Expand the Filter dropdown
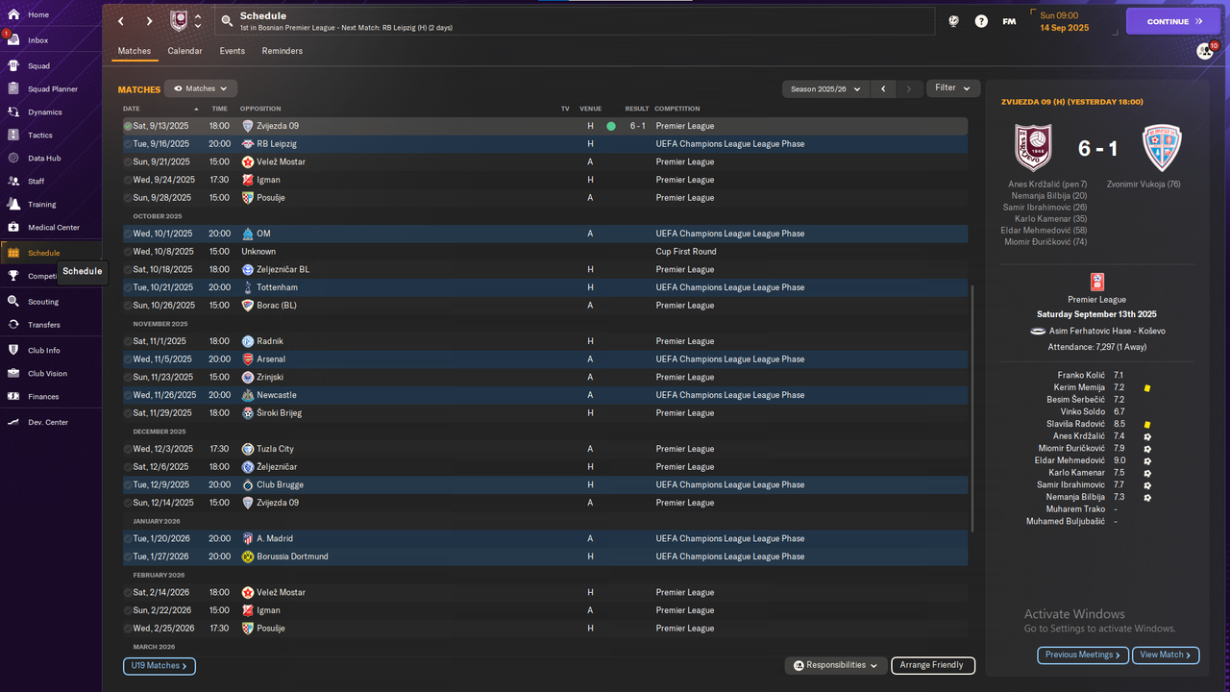 coord(953,88)
